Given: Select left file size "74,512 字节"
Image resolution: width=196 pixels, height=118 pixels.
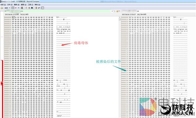Looking at the screenshot, I should (x=24, y=15).
